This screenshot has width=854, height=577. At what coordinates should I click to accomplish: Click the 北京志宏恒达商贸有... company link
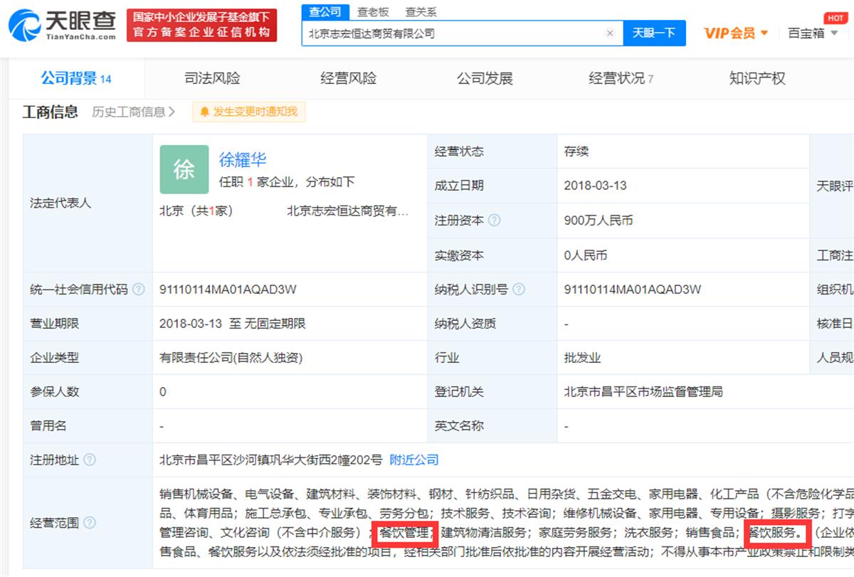(348, 211)
